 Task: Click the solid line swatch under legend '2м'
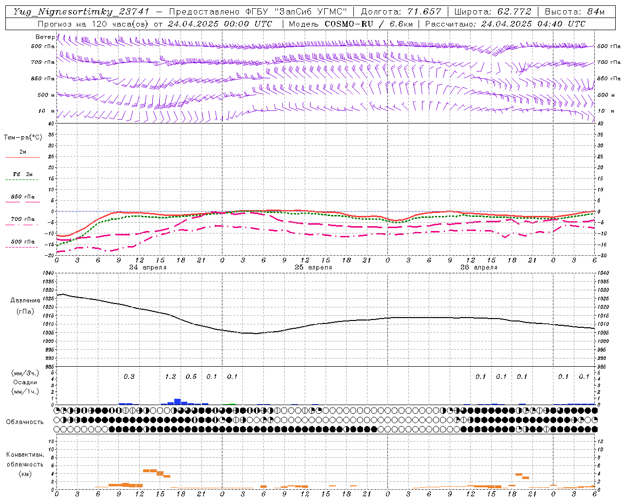22,157
